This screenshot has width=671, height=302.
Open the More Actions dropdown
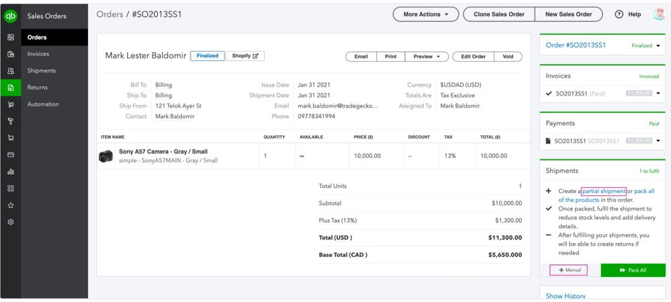[426, 14]
